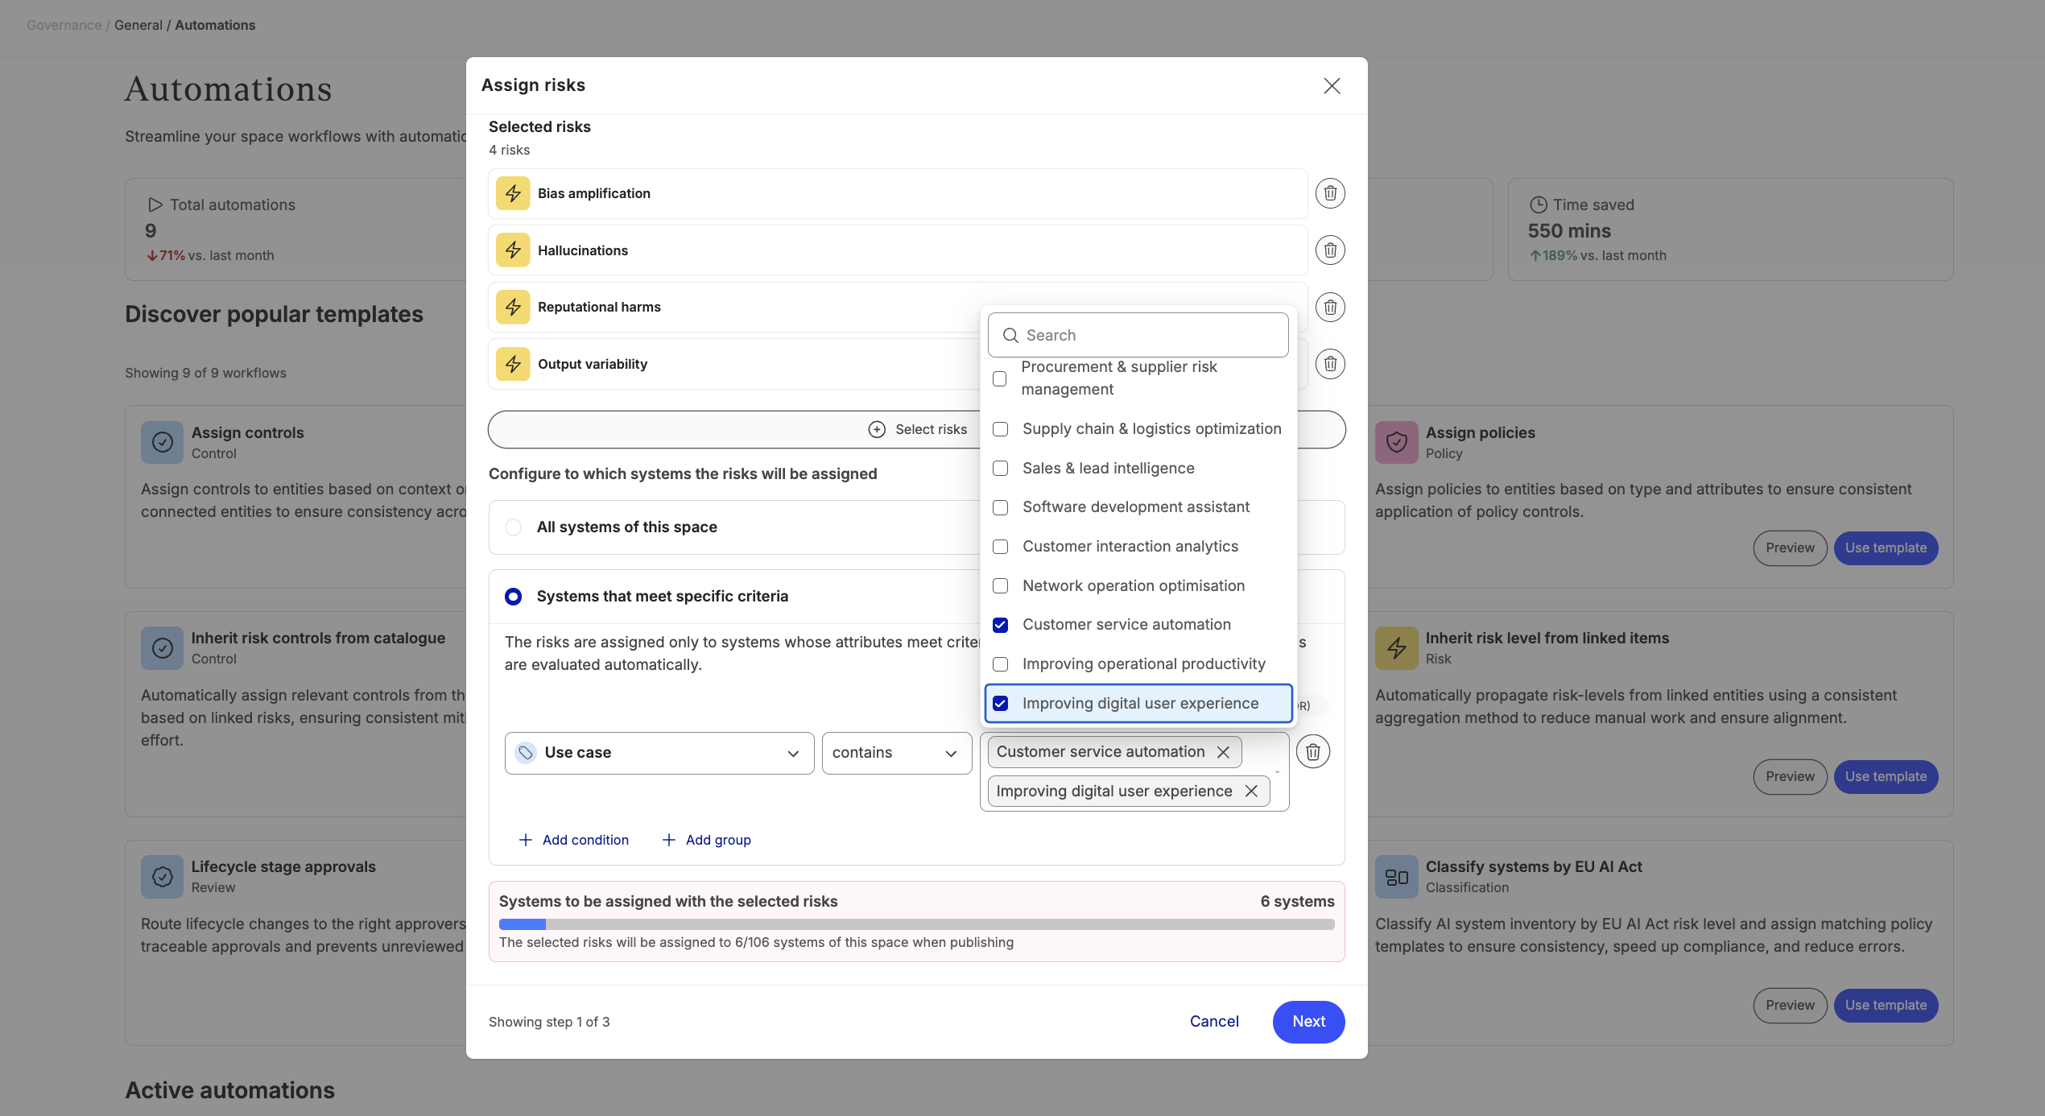The width and height of the screenshot is (2045, 1116).
Task: Check Improving operational productivity option
Action: [x=1000, y=664]
